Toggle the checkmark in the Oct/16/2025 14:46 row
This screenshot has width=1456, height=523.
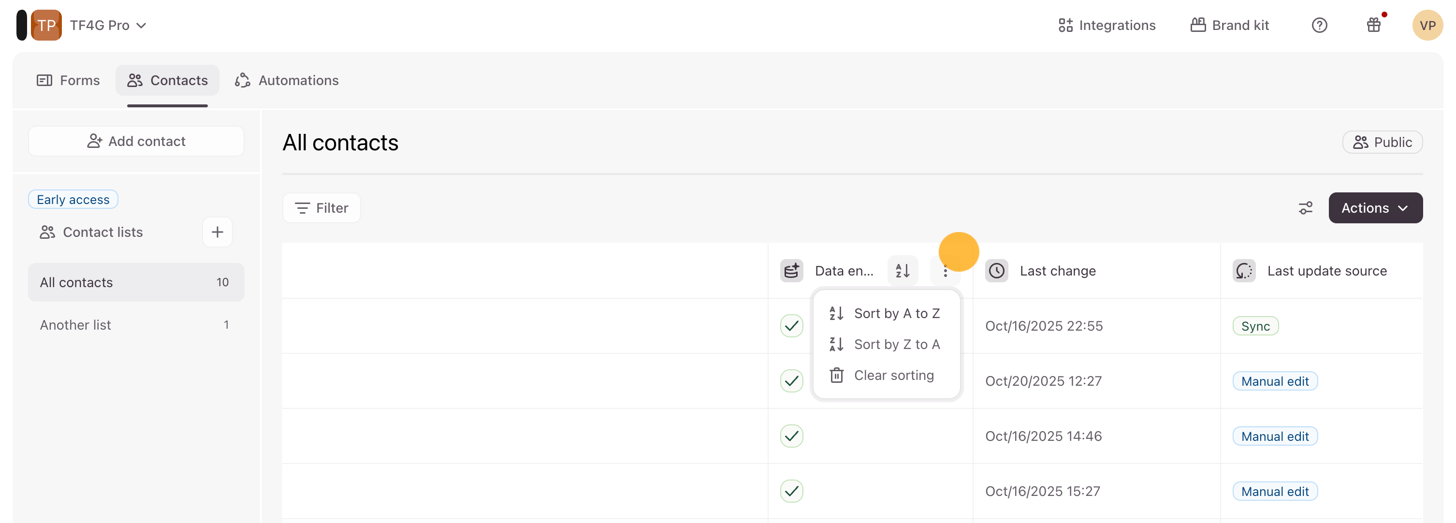coord(791,436)
